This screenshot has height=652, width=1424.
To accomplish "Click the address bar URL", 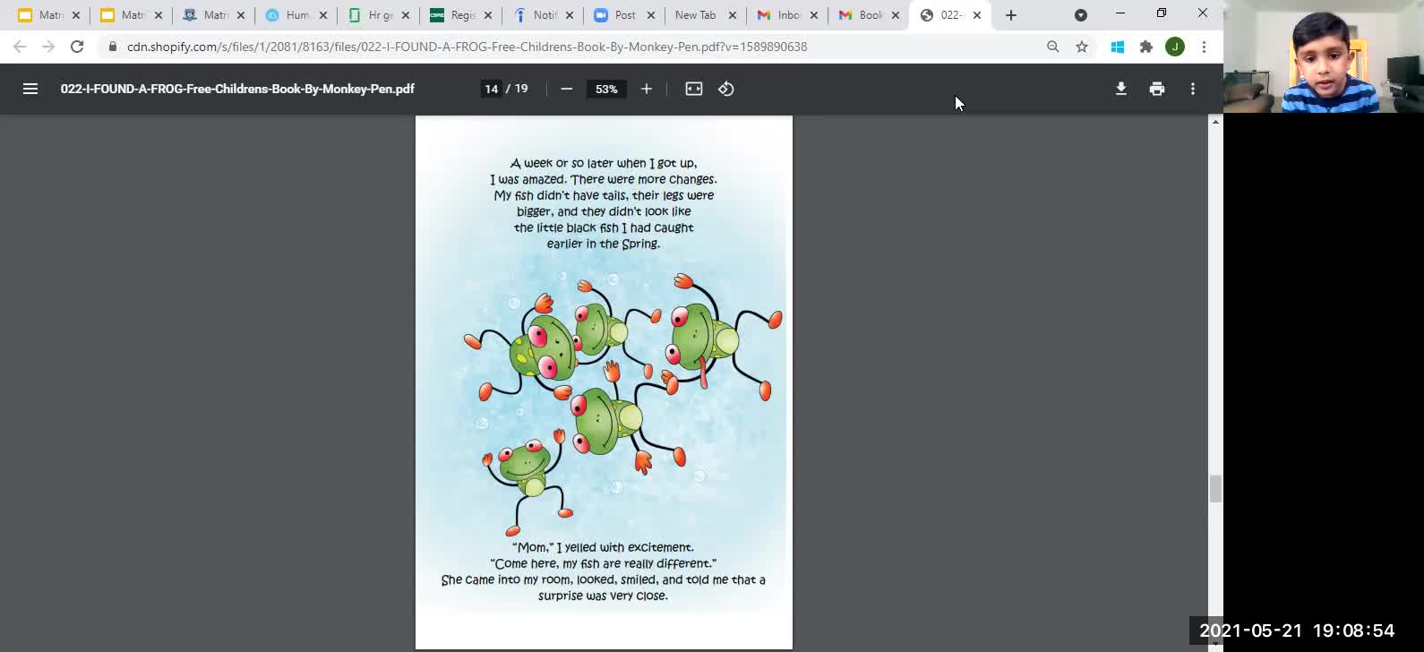I will point(467,47).
